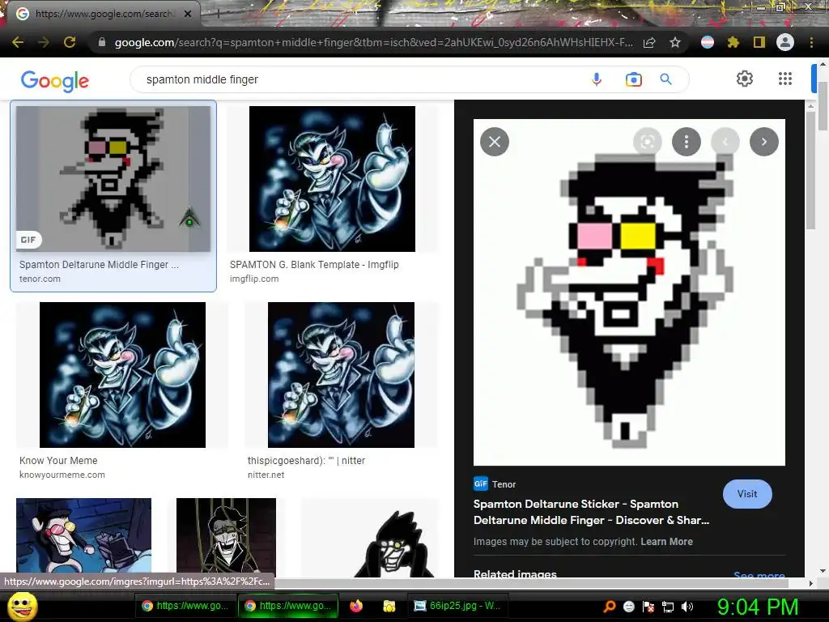
Task: Click the volume speaker tray icon
Action: point(687,607)
